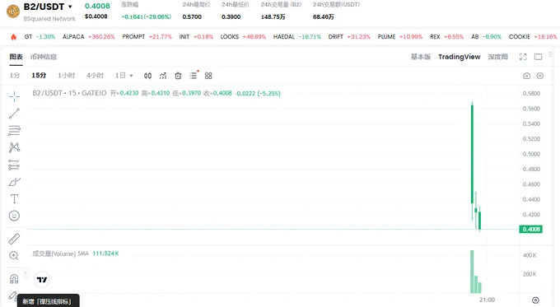
Task: Expand the 1日 interval dropdown
Action: [124, 76]
